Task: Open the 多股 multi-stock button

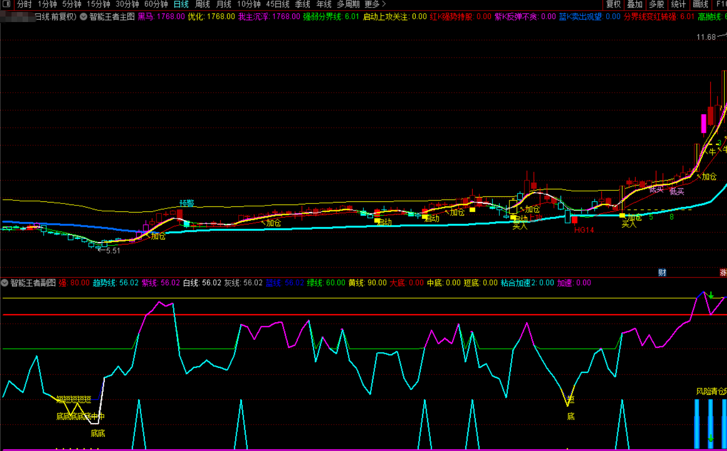Action: click(x=656, y=4)
